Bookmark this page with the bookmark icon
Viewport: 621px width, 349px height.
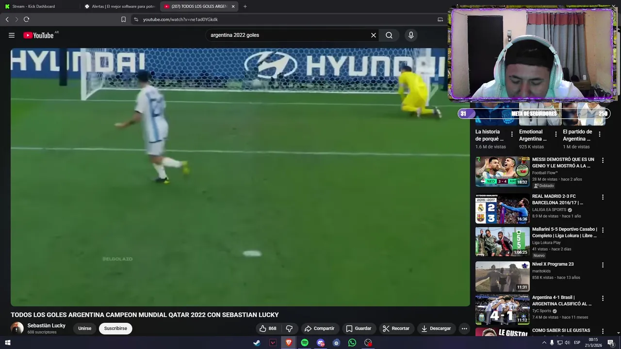pos(123,19)
